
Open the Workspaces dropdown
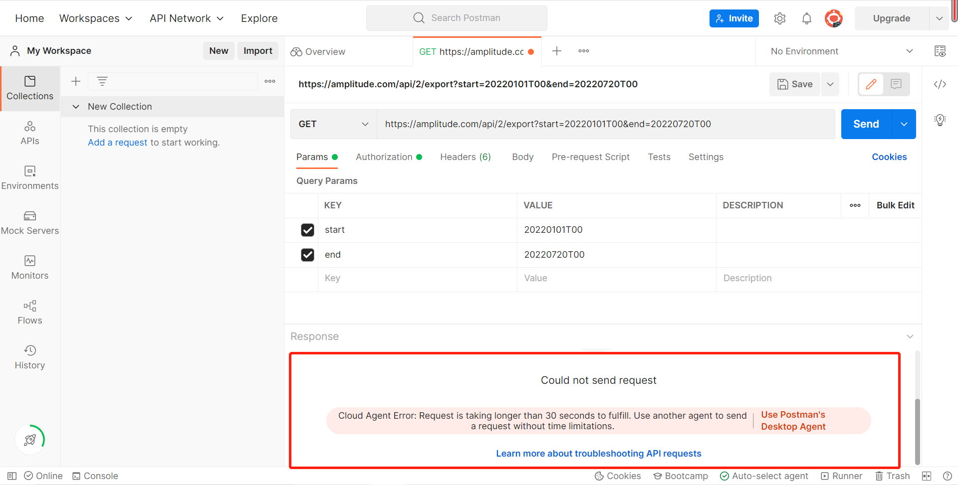click(x=96, y=18)
